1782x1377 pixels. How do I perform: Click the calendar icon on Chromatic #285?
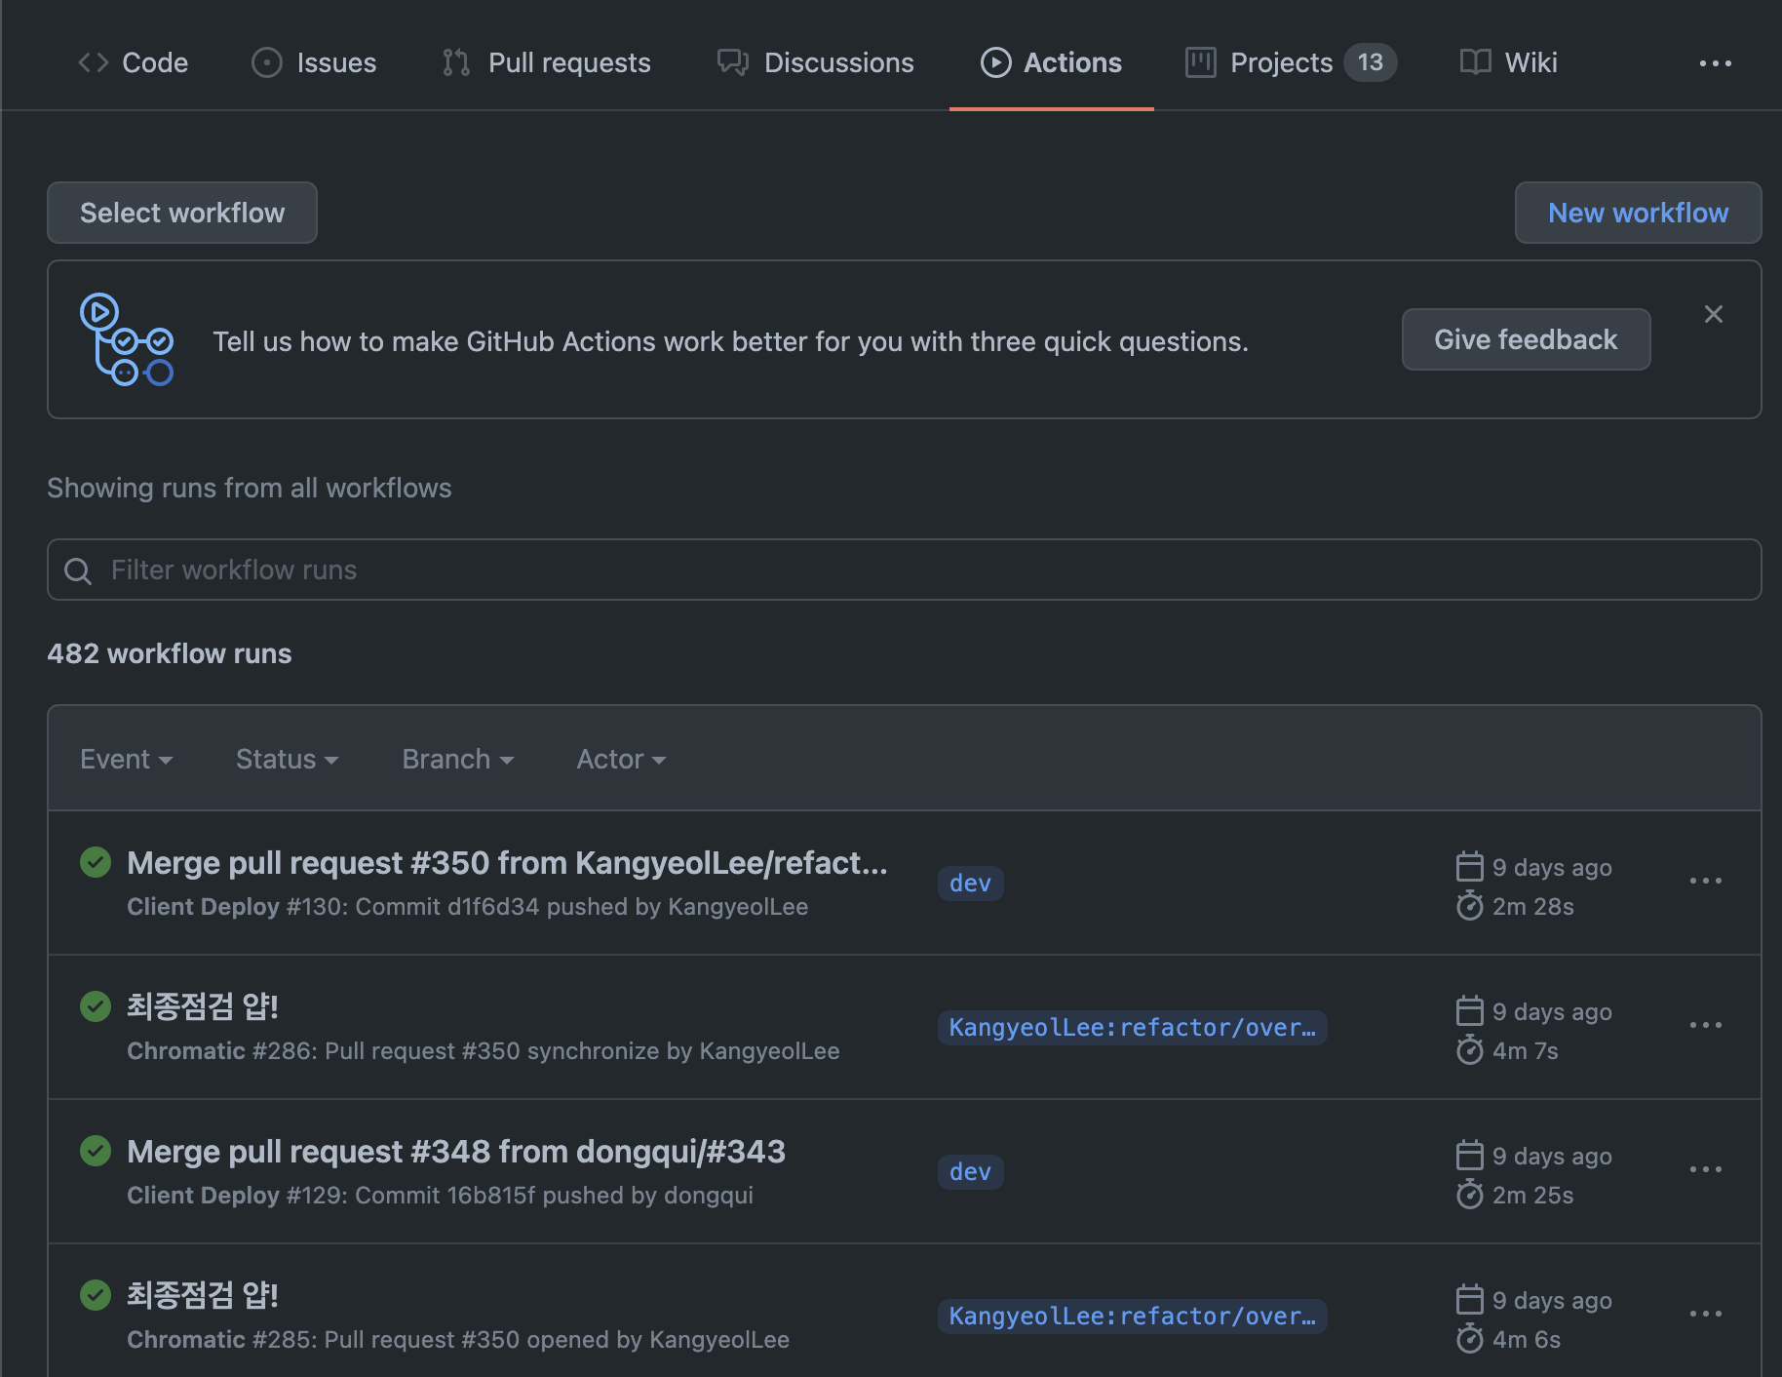coord(1470,1299)
